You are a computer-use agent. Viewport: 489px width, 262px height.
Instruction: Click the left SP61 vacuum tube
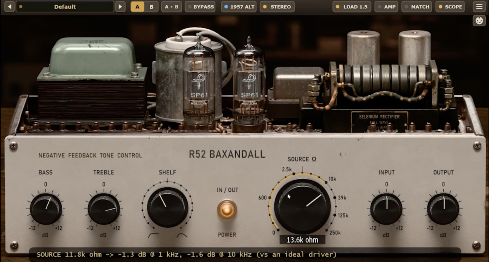pos(199,80)
